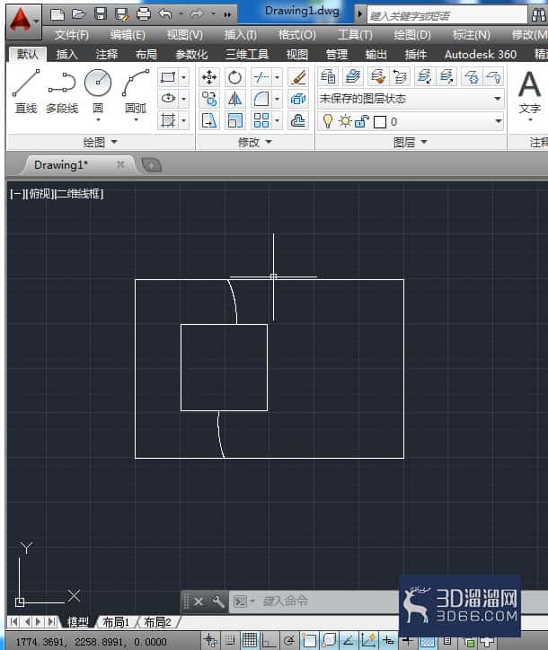The width and height of the screenshot is (548, 650).
Task: Select the Arc (圆弧) tool
Action: (136, 92)
